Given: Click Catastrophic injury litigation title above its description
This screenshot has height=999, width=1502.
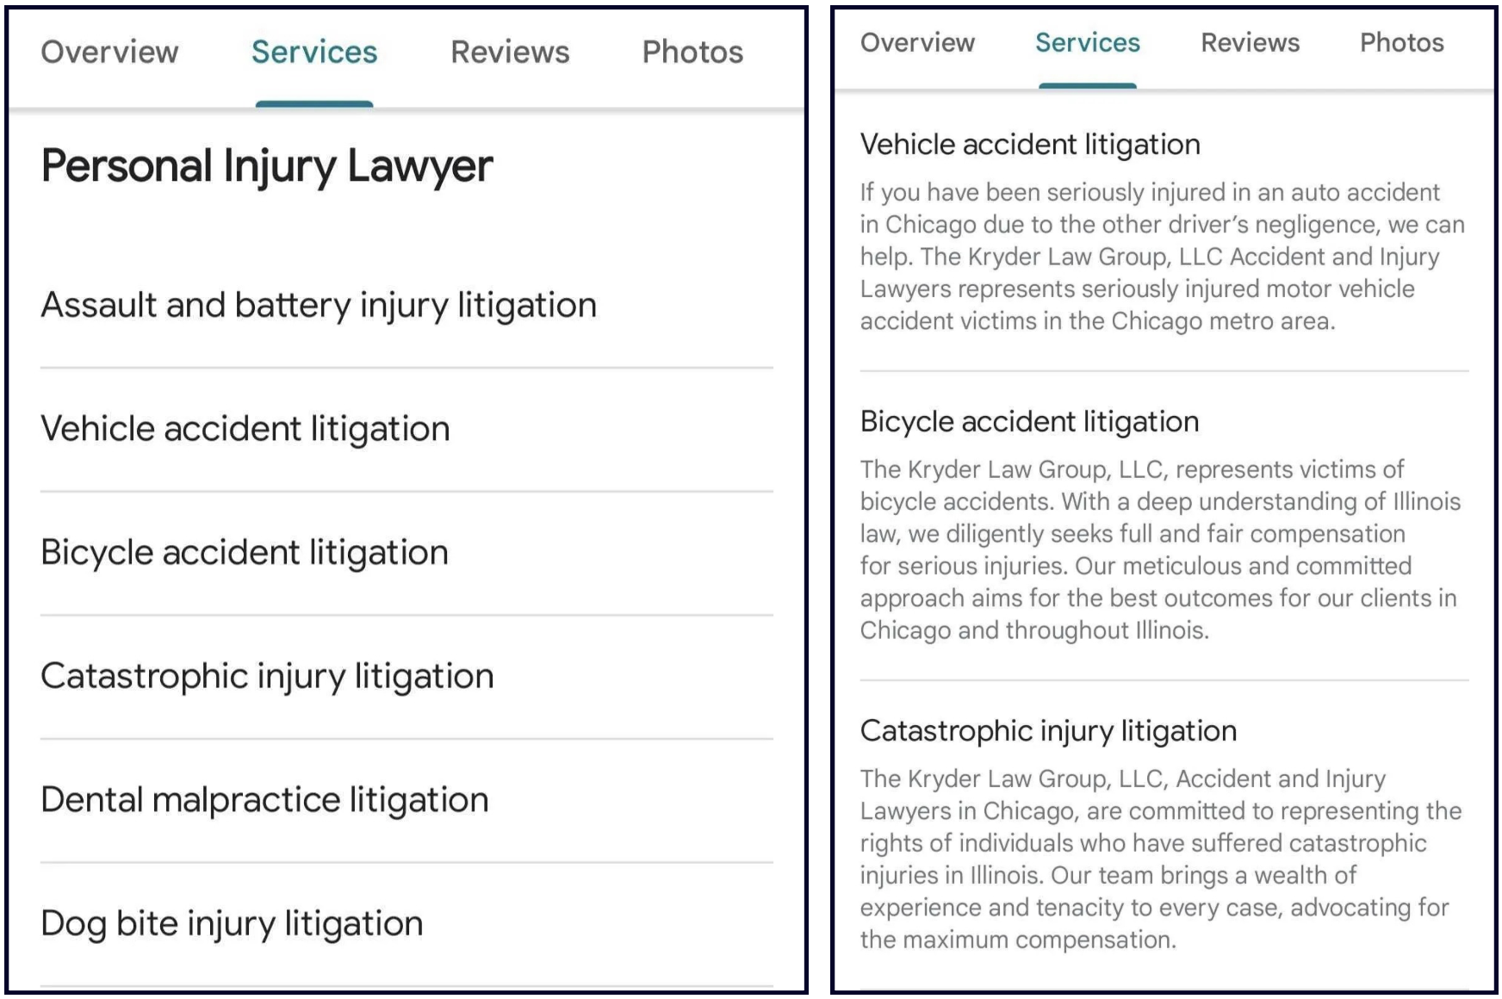Looking at the screenshot, I should pos(1048,731).
